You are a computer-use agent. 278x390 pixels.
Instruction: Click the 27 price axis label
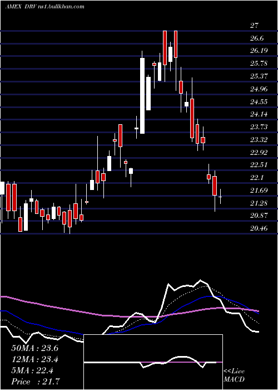[255, 26]
